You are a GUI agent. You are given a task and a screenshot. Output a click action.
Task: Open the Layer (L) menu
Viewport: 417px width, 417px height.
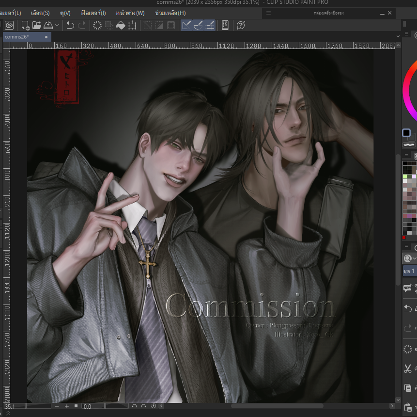(11, 13)
